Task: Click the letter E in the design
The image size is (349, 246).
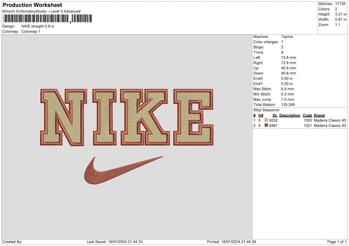Action: [x=191, y=117]
